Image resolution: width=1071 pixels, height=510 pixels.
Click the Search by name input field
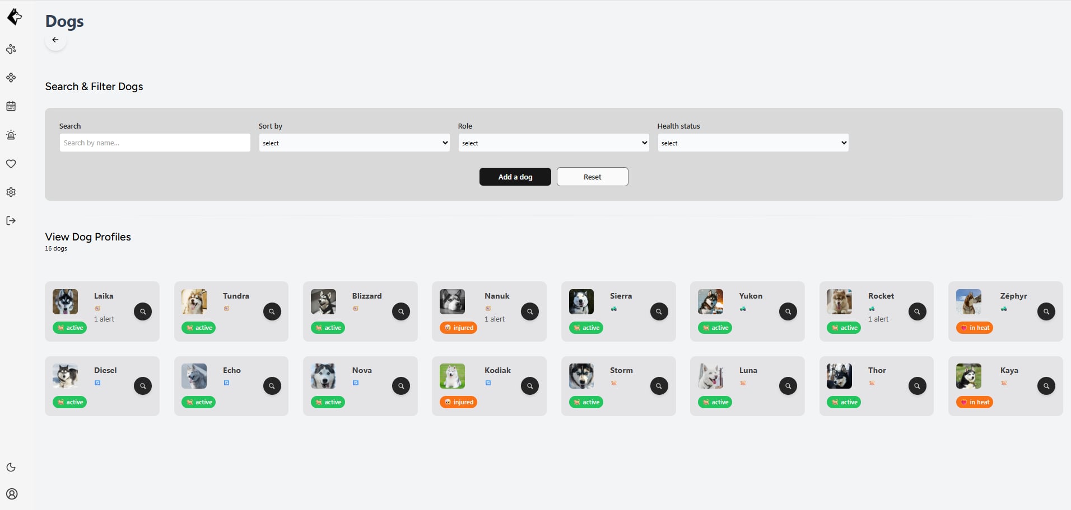tap(155, 143)
